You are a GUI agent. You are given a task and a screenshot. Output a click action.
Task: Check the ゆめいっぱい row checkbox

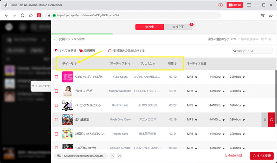(x=56, y=77)
